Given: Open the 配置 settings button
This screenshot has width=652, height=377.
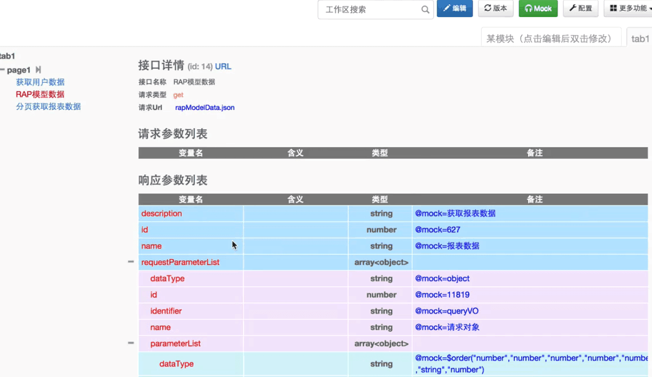Looking at the screenshot, I should pos(580,9).
